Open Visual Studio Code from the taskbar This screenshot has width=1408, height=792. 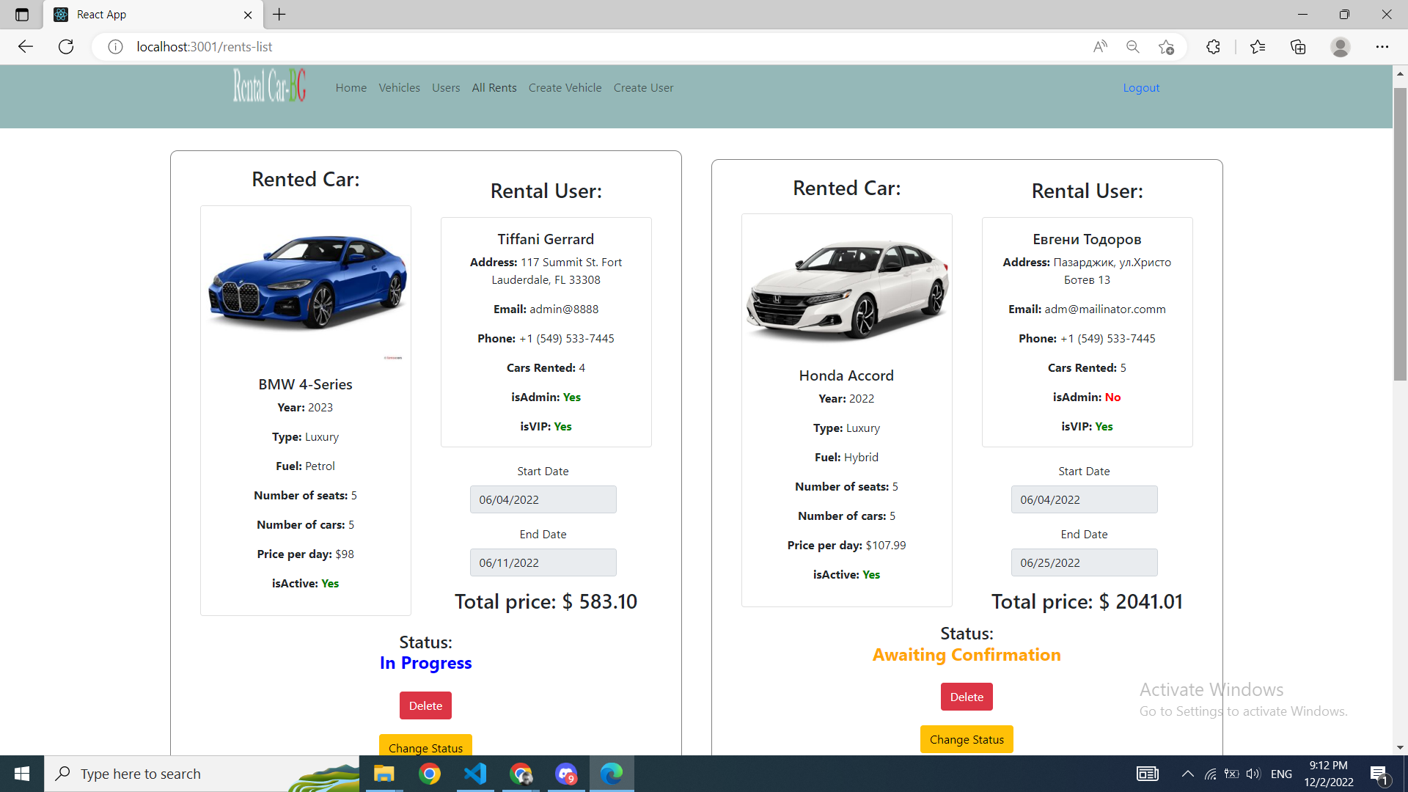475,774
